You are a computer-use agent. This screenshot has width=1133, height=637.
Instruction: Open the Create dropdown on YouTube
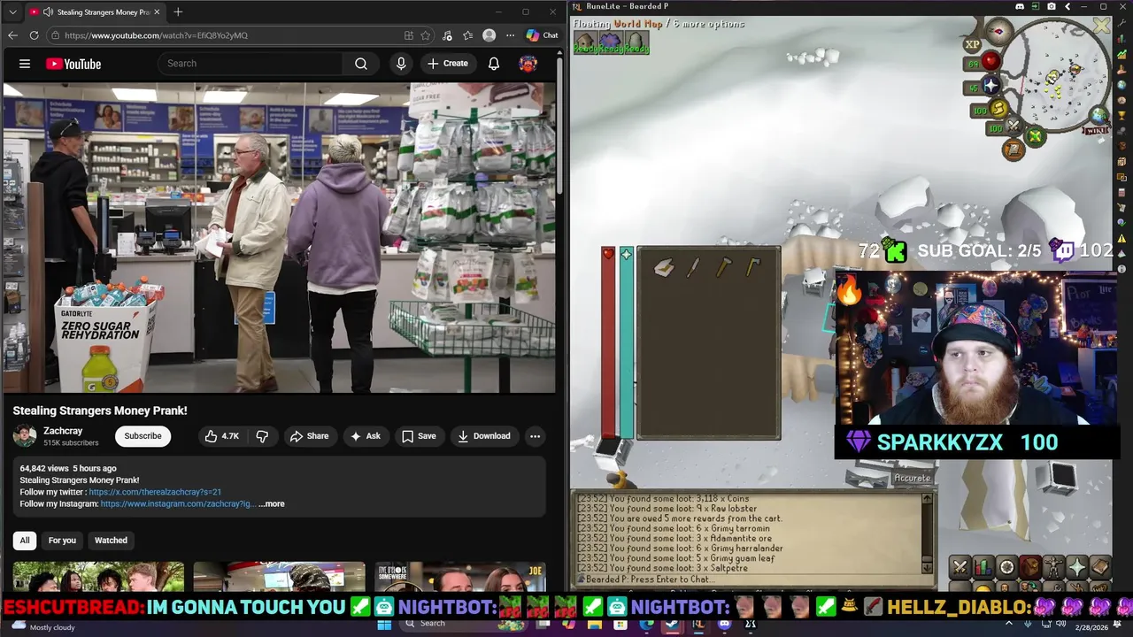tap(448, 64)
